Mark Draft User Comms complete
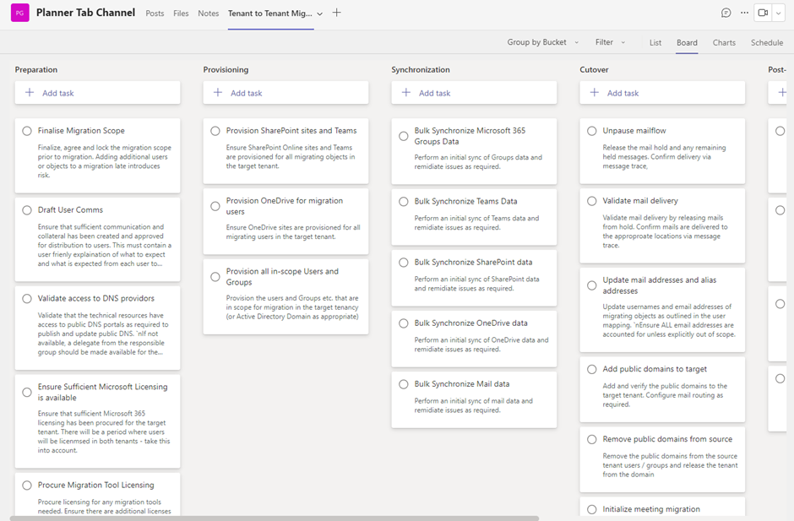 (27, 210)
